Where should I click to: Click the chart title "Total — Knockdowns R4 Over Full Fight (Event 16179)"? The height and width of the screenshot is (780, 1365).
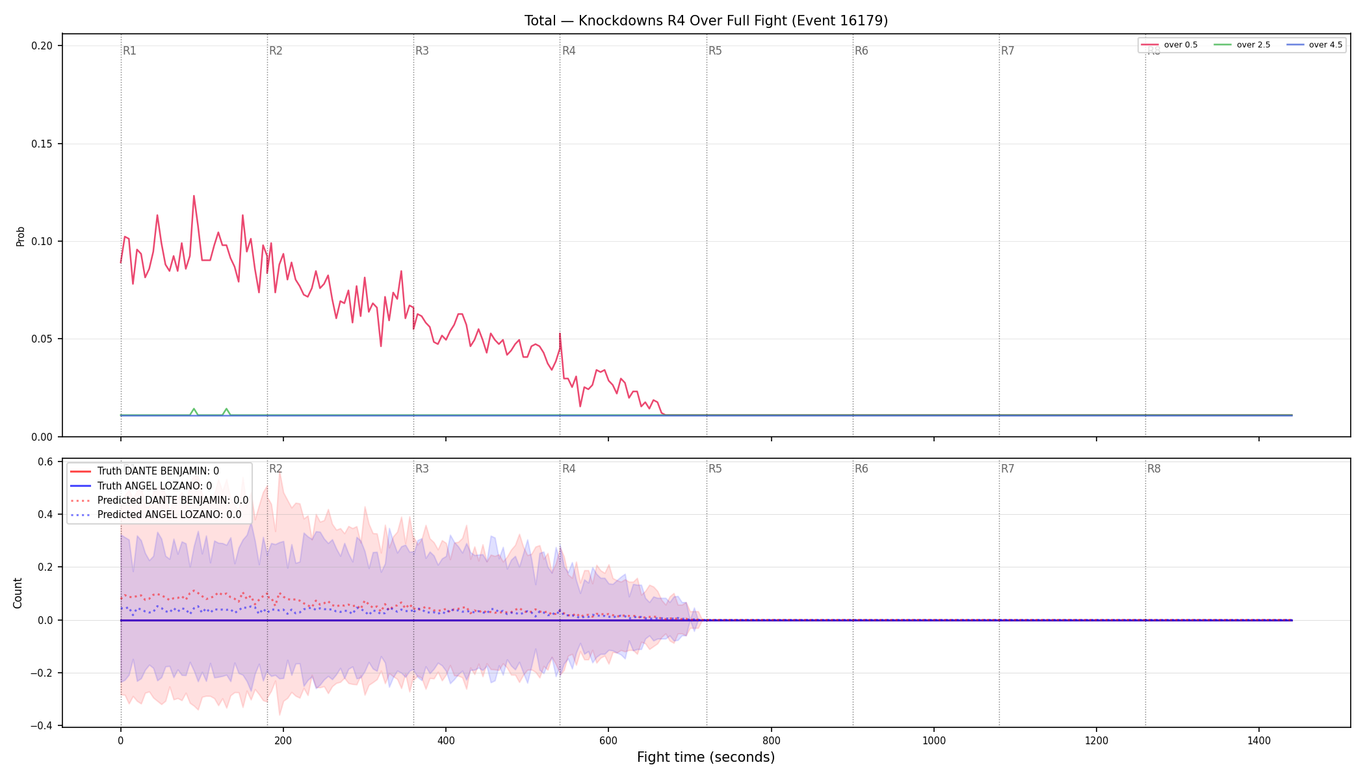tap(706, 21)
